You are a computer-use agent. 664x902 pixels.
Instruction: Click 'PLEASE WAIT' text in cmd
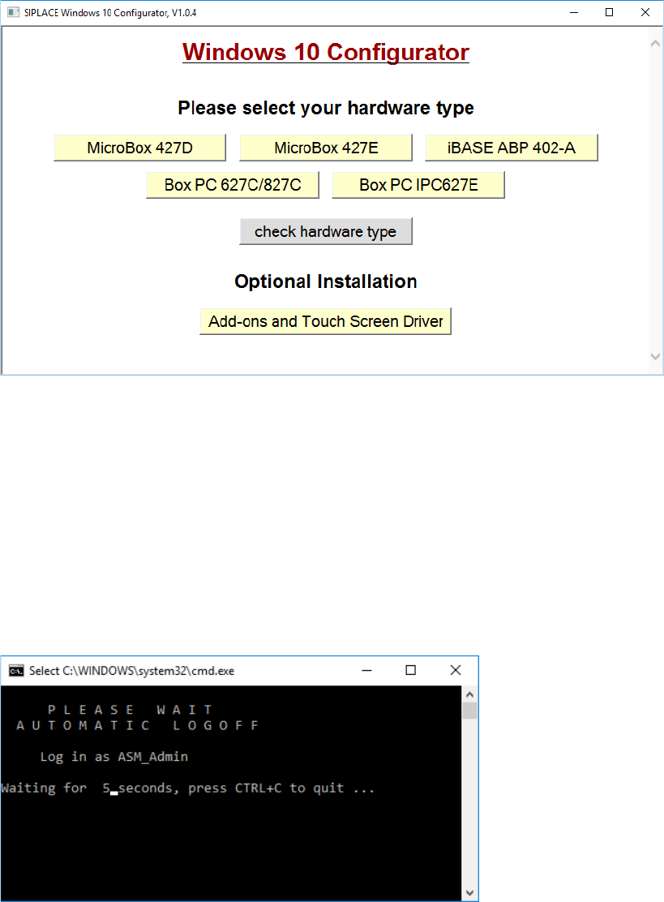pos(130,710)
